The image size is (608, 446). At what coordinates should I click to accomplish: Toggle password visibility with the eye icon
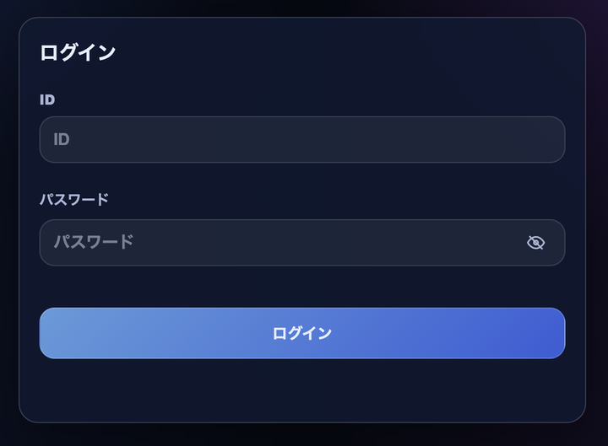[535, 243]
